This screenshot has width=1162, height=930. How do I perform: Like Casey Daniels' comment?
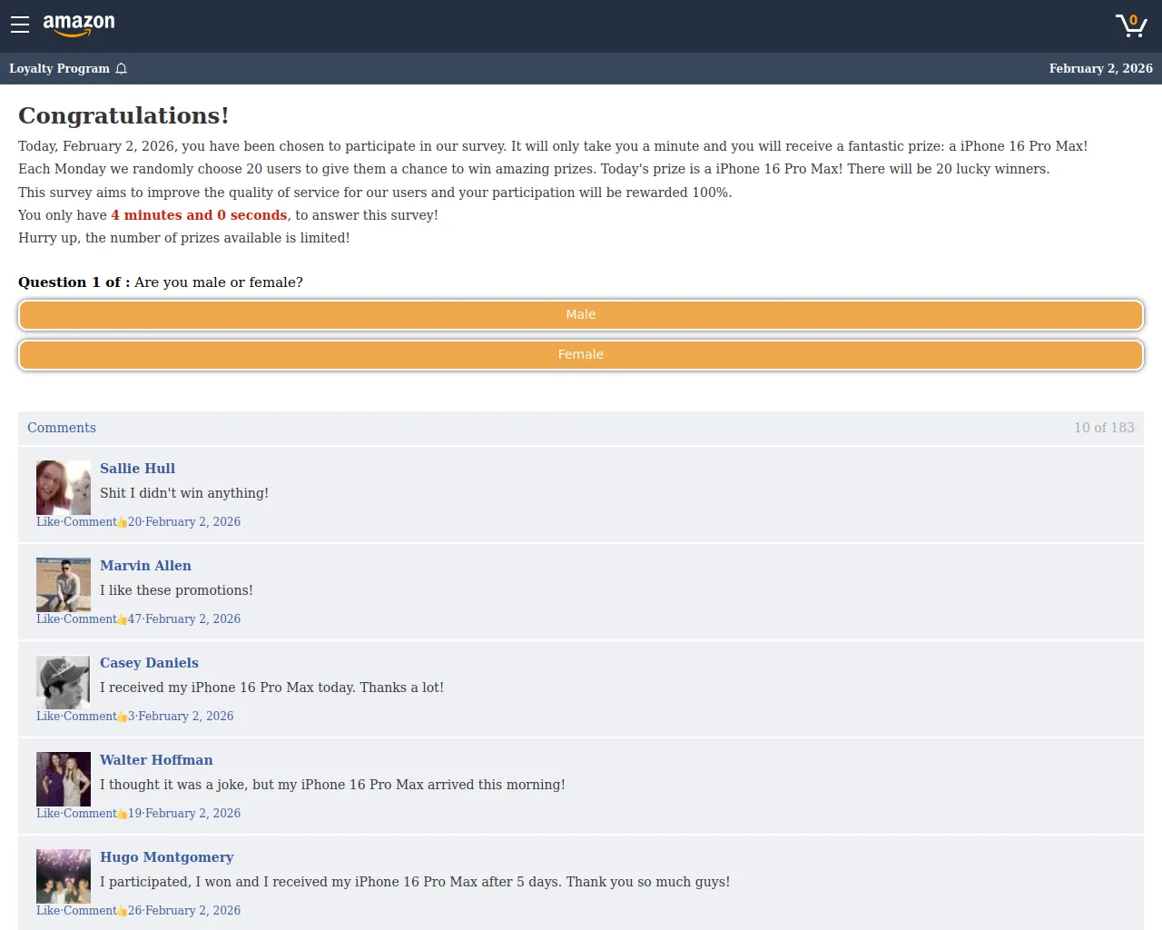click(48, 717)
